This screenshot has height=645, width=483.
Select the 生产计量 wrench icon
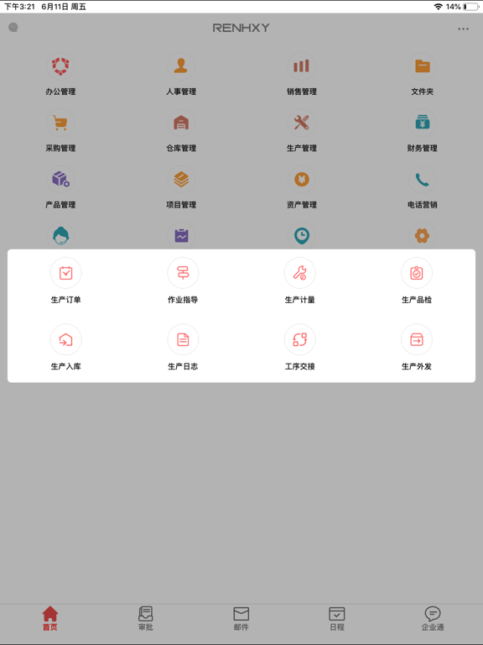(x=300, y=273)
